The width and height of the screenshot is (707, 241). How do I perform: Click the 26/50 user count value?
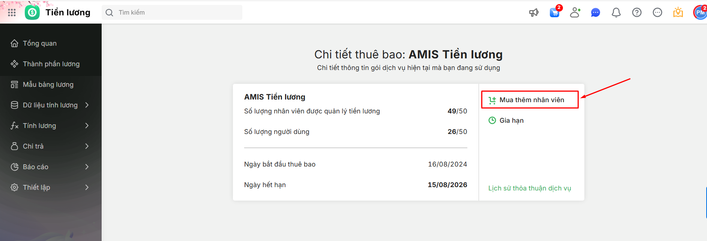pyautogui.click(x=457, y=132)
